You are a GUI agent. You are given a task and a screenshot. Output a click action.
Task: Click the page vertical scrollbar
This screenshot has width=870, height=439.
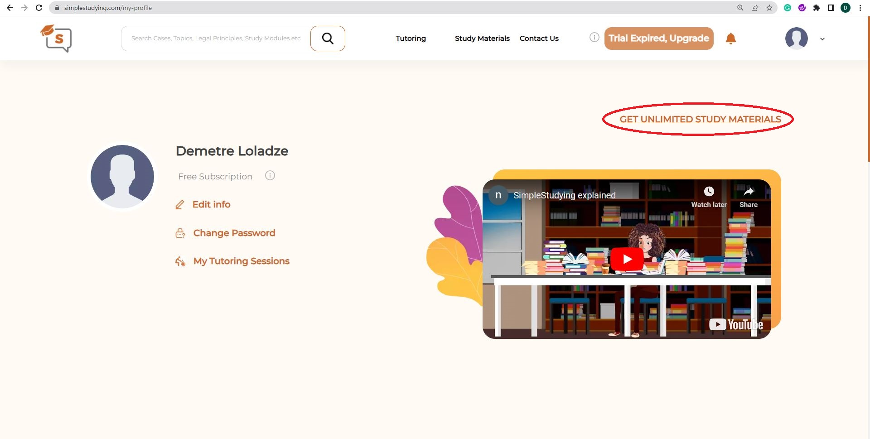(x=868, y=89)
